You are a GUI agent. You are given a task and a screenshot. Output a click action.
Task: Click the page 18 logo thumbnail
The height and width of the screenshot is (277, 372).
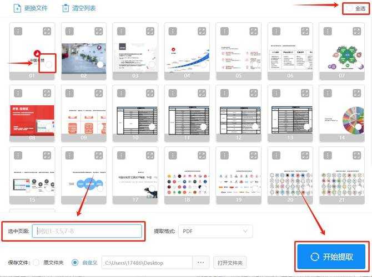click(187, 176)
